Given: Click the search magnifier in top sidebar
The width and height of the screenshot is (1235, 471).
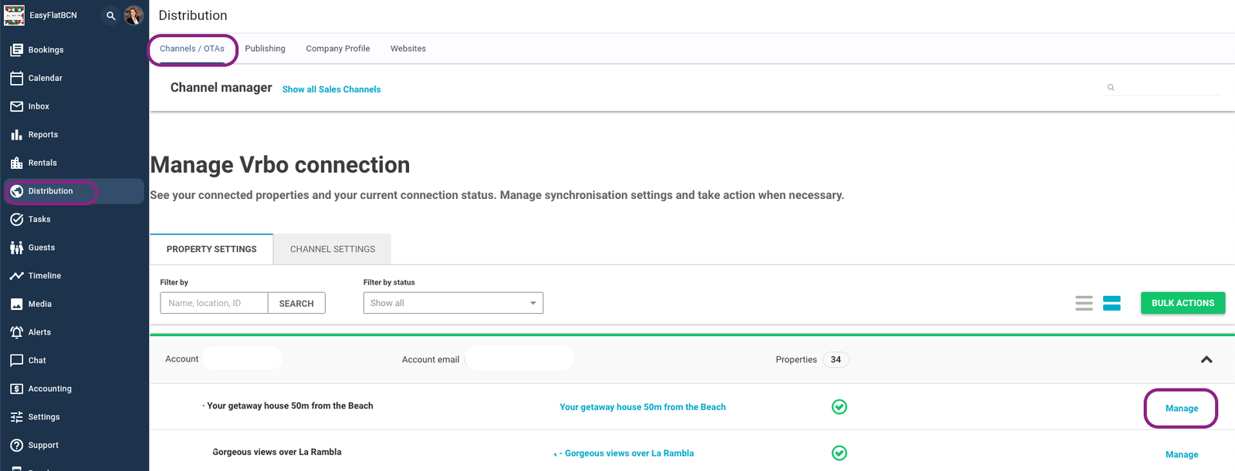Looking at the screenshot, I should (x=111, y=15).
